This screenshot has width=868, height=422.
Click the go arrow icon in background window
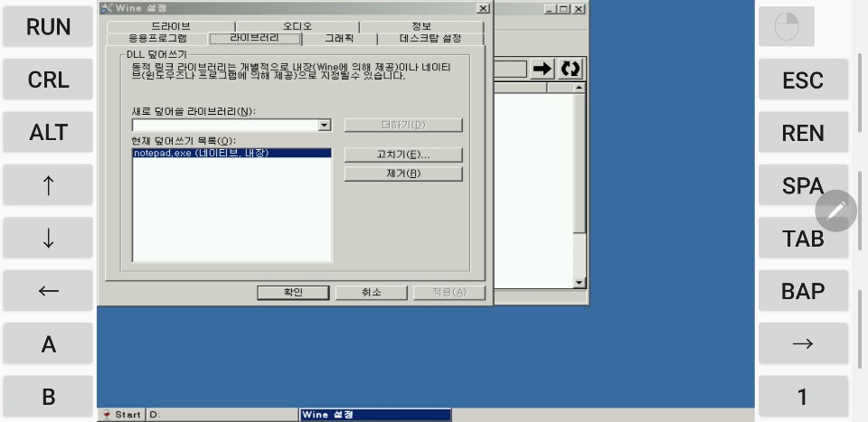click(x=542, y=70)
